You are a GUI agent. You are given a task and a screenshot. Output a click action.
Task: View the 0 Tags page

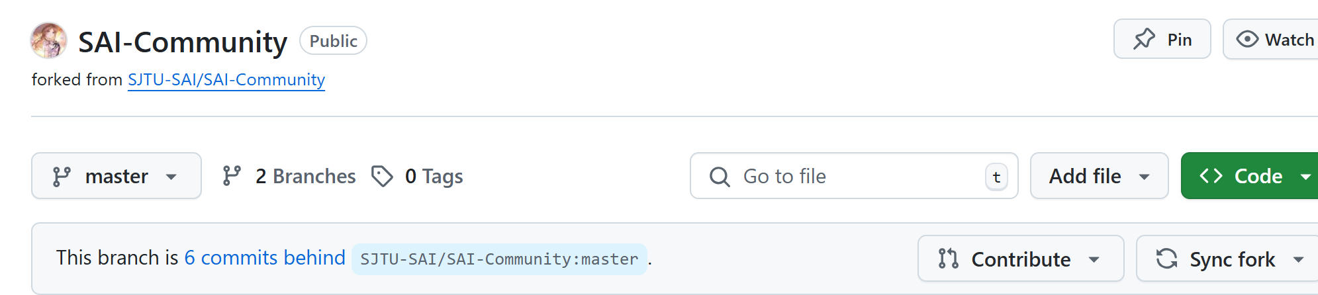(434, 177)
